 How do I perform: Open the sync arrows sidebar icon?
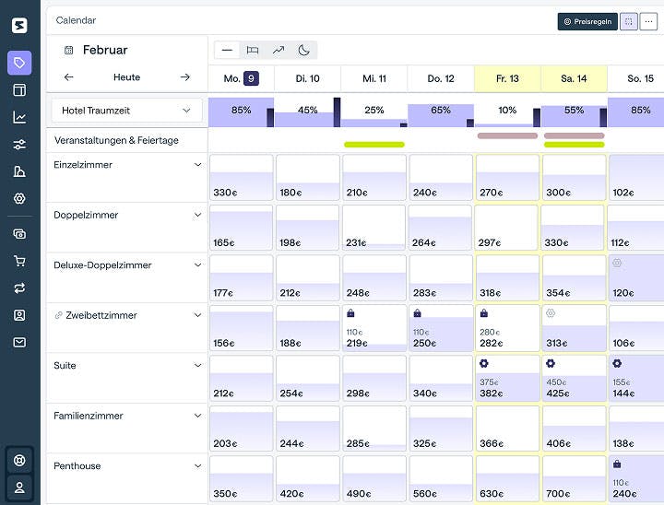(19, 288)
